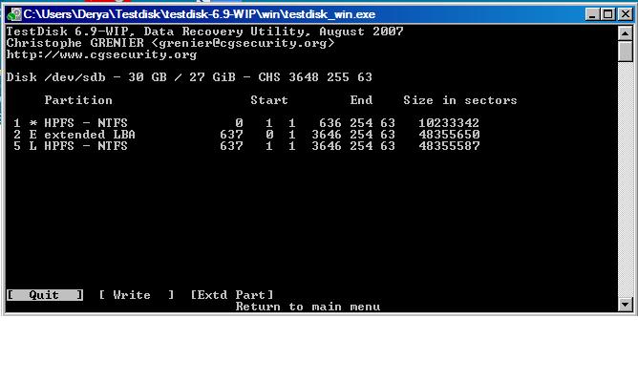
Task: Click the http://www.cgsecurity.org text
Action: tap(102, 54)
